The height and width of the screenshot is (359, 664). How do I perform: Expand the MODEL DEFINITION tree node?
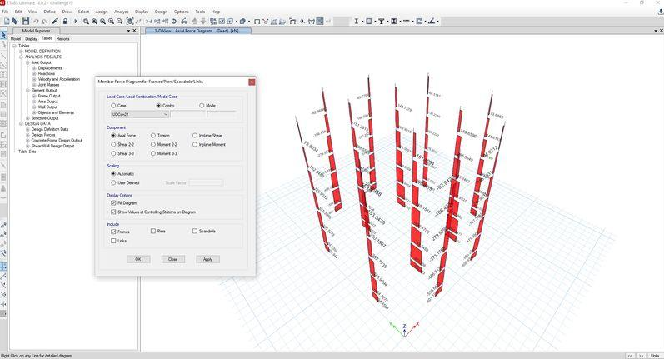coord(21,51)
